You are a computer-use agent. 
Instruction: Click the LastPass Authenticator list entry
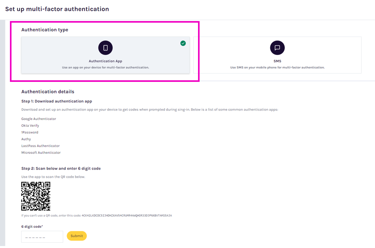40,146
